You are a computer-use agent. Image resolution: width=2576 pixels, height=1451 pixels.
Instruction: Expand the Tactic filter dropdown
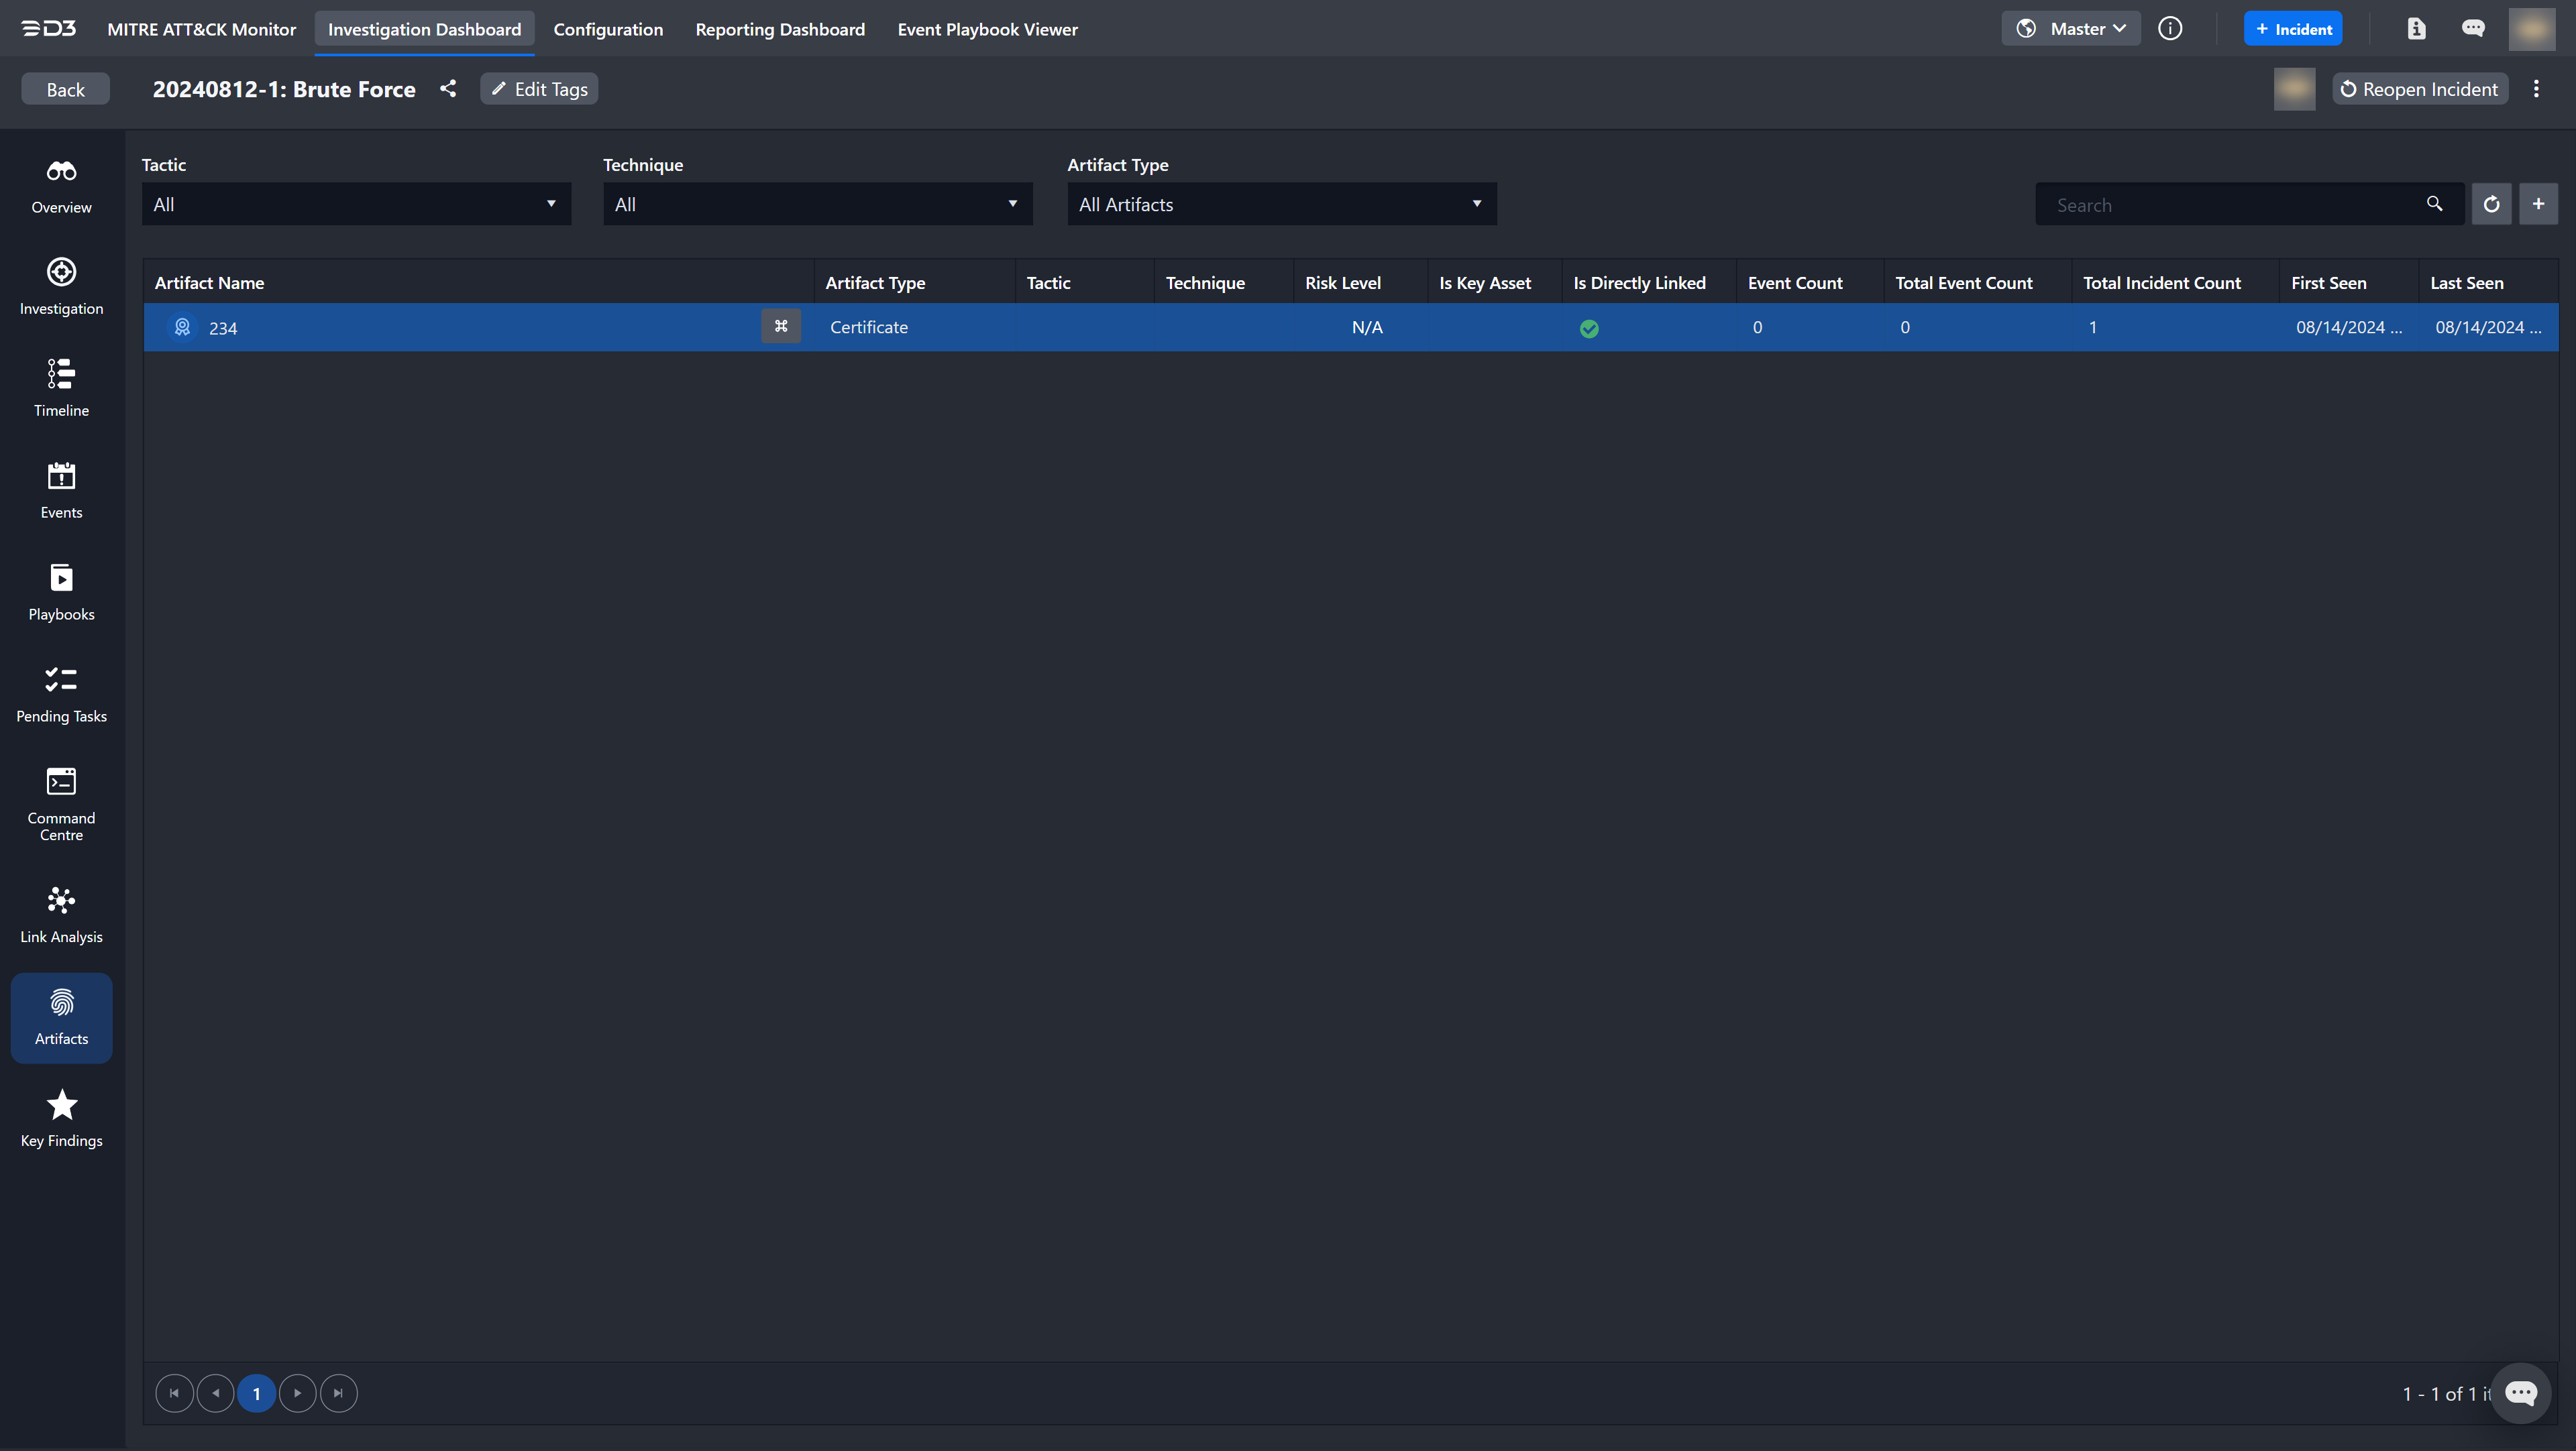(x=356, y=204)
